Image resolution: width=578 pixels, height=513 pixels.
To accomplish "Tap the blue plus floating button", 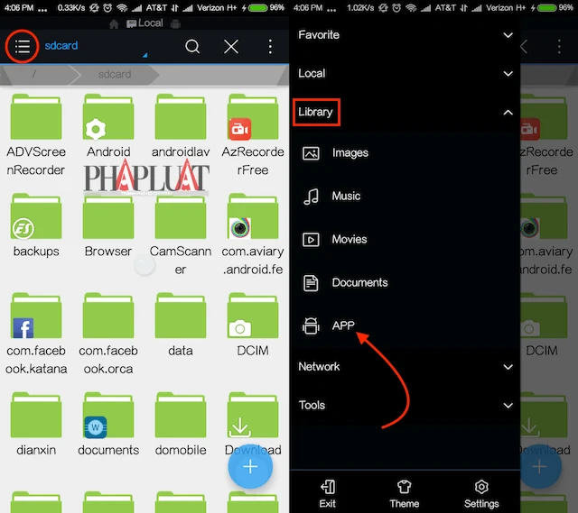I will 250,466.
